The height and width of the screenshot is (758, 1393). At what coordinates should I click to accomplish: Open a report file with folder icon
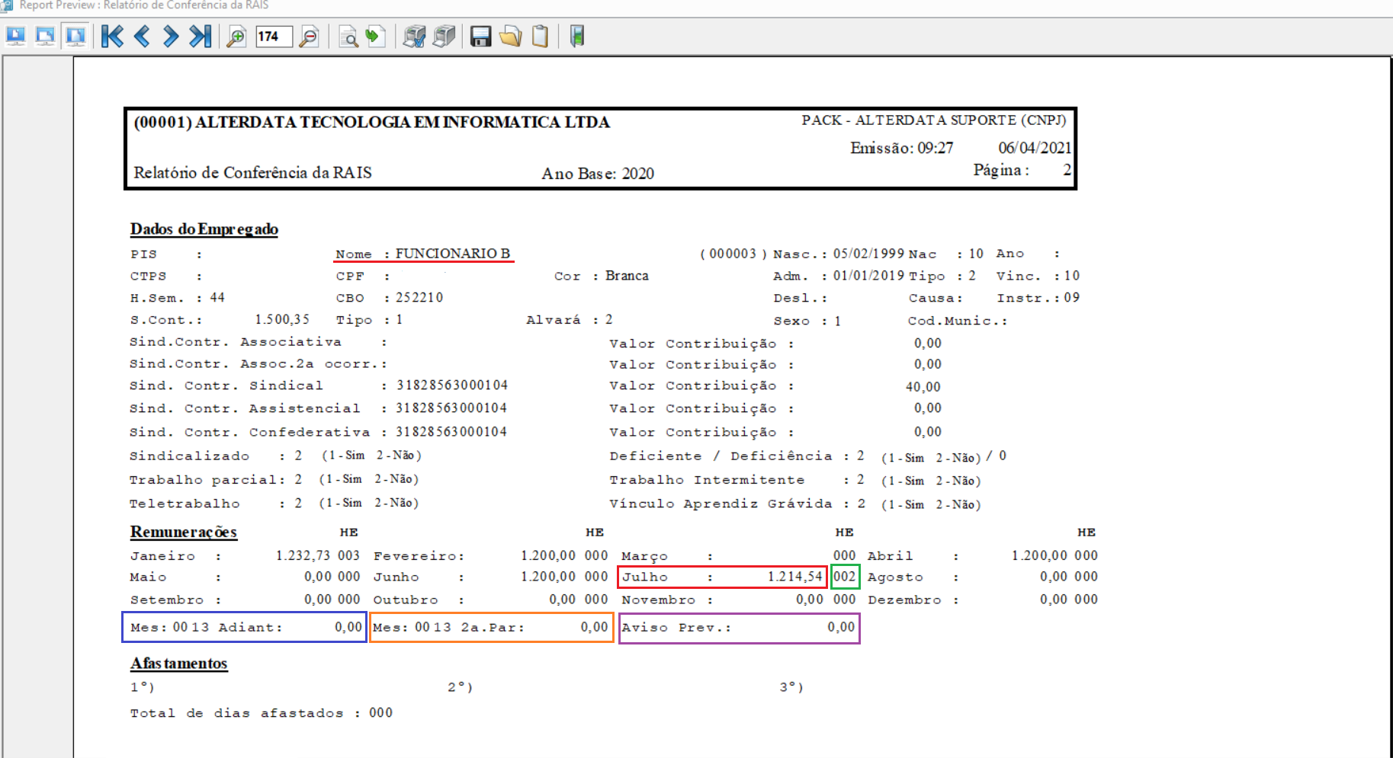pos(510,37)
